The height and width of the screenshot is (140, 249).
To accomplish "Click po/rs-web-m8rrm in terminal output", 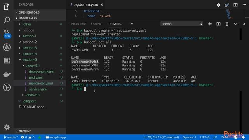I will coord(85,69).
